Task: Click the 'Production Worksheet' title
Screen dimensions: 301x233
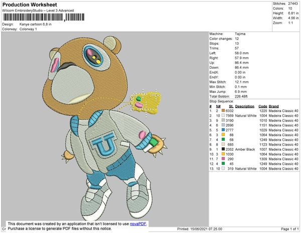Action: 30,5
